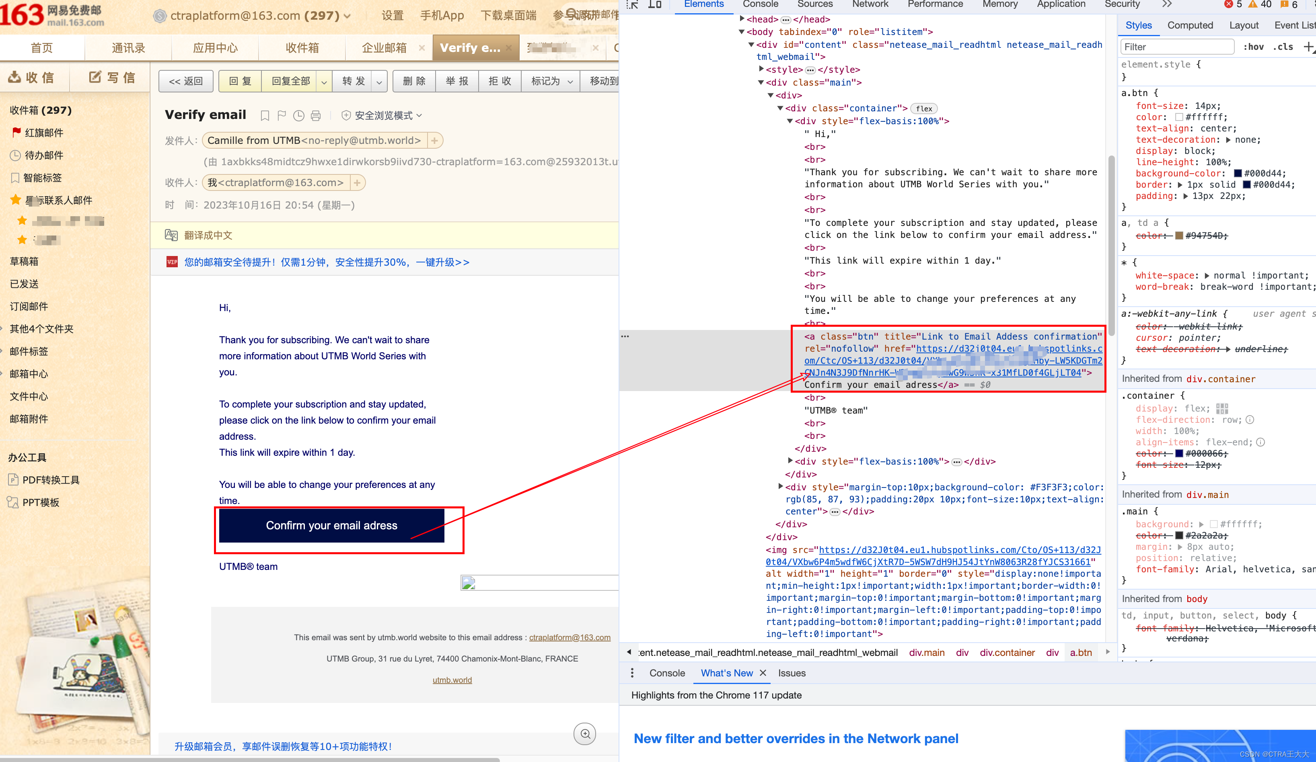The width and height of the screenshot is (1316, 762).
Task: Toggle the .cls class editor button
Action: click(x=1283, y=47)
